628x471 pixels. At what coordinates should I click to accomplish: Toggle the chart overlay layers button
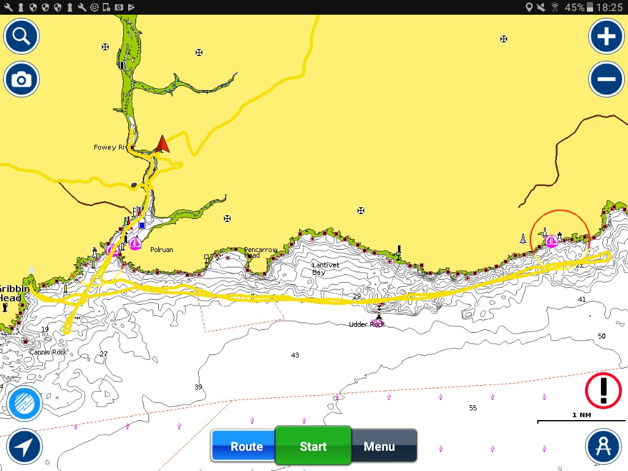click(x=25, y=404)
